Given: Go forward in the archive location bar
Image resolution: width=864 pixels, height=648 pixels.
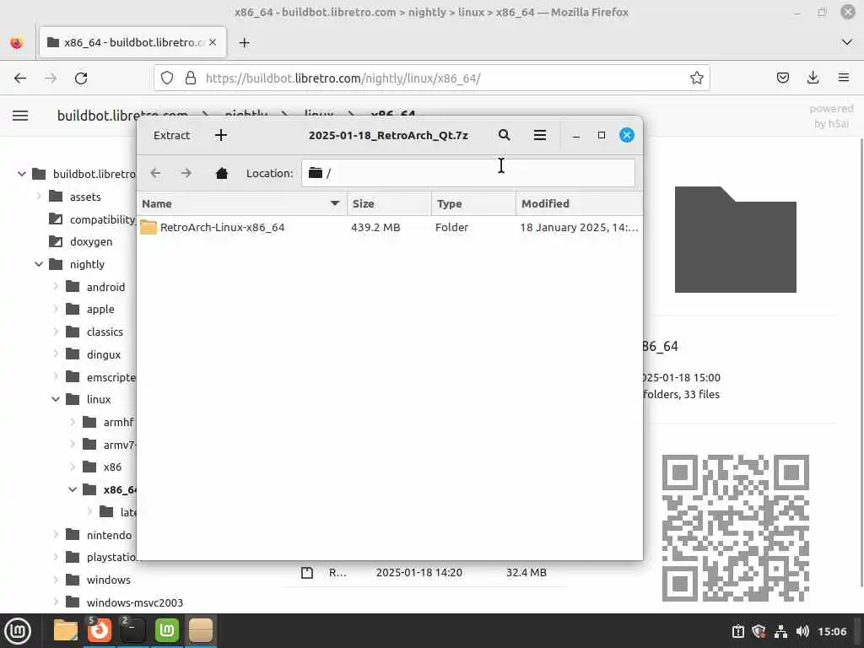Looking at the screenshot, I should (186, 173).
